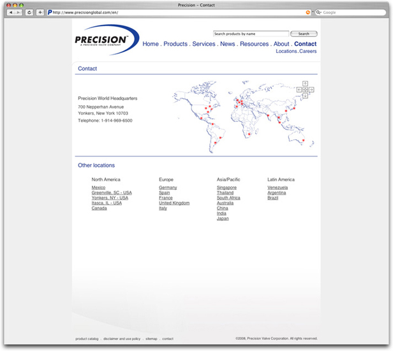This screenshot has height=351, width=393.
Task: Click the browser add bookmark plus button
Action: click(40, 12)
